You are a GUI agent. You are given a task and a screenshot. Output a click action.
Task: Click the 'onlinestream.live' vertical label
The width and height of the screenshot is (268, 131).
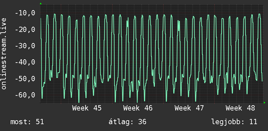pos(4,53)
